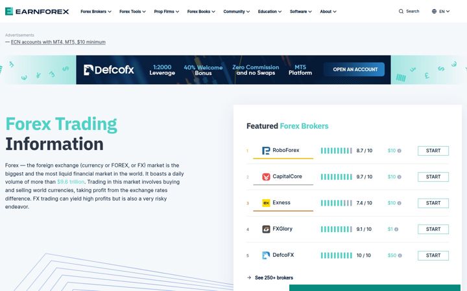Expand the Forex Tools menu
Image resolution: width=467 pixels, height=291 pixels.
click(132, 11)
